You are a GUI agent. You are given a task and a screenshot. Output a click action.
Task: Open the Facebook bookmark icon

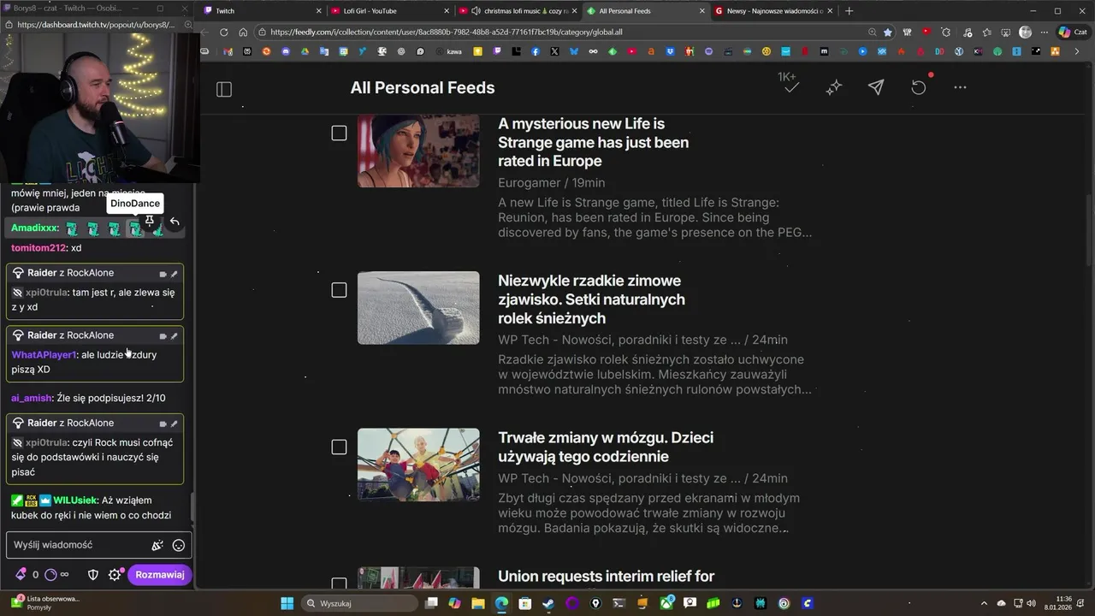(x=536, y=51)
